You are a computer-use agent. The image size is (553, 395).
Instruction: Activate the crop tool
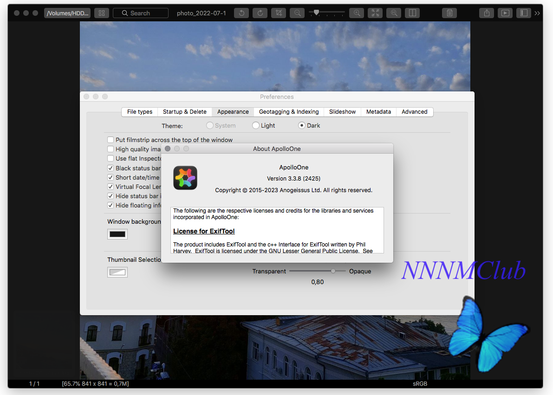[279, 13]
